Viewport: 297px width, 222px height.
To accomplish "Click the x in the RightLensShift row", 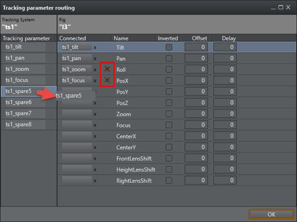I will tap(95, 181).
